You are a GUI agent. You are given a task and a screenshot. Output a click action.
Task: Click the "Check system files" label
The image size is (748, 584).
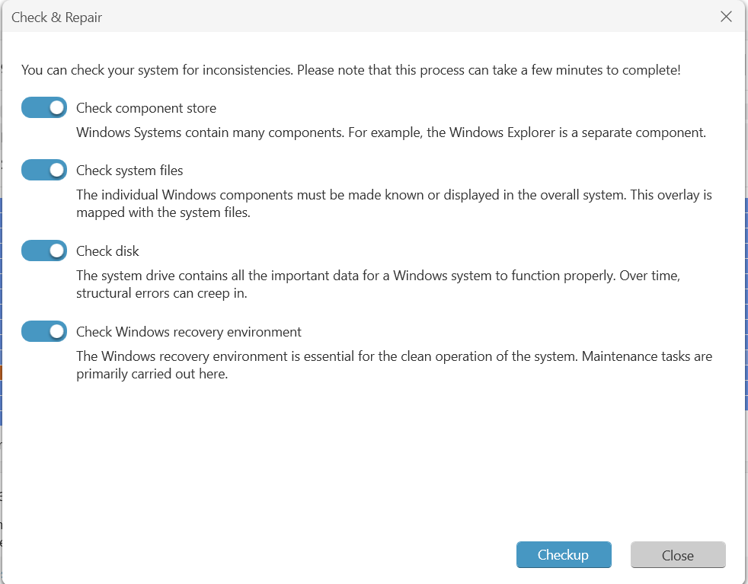(x=129, y=171)
